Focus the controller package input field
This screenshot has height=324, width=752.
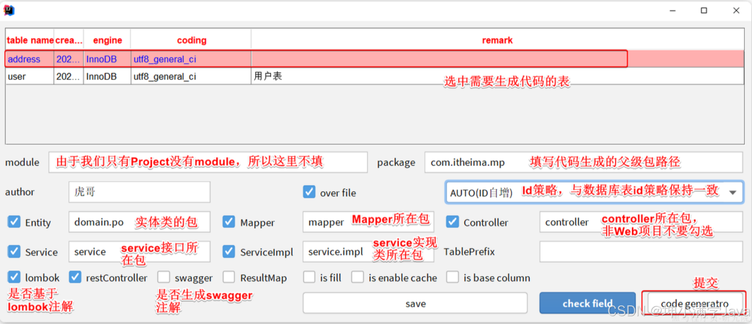[641, 222]
